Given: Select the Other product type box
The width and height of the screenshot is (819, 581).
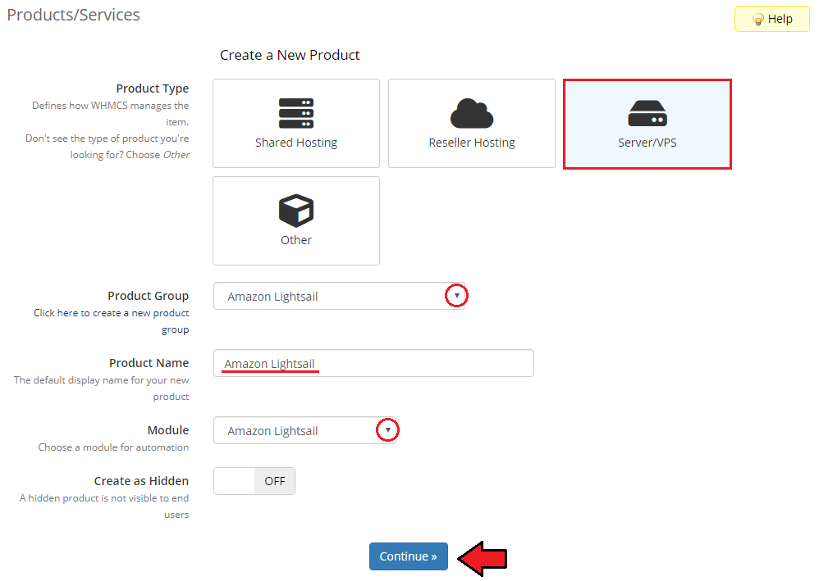Looking at the screenshot, I should (296, 220).
